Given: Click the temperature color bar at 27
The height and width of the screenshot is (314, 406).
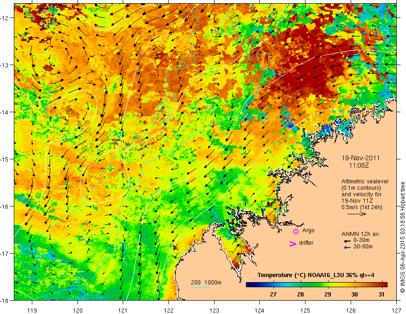Looking at the screenshot, I should (273, 284).
